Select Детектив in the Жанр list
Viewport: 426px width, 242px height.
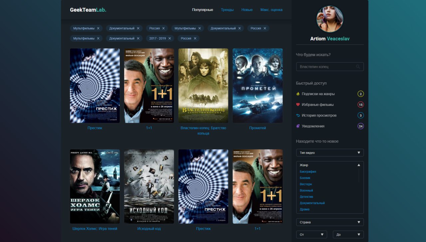[307, 197]
